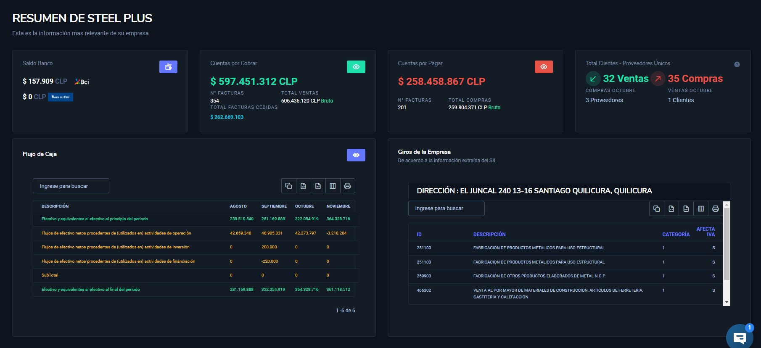Toggle Cuentas por Pagar red eye button
This screenshot has height=348, width=761.
(x=544, y=67)
